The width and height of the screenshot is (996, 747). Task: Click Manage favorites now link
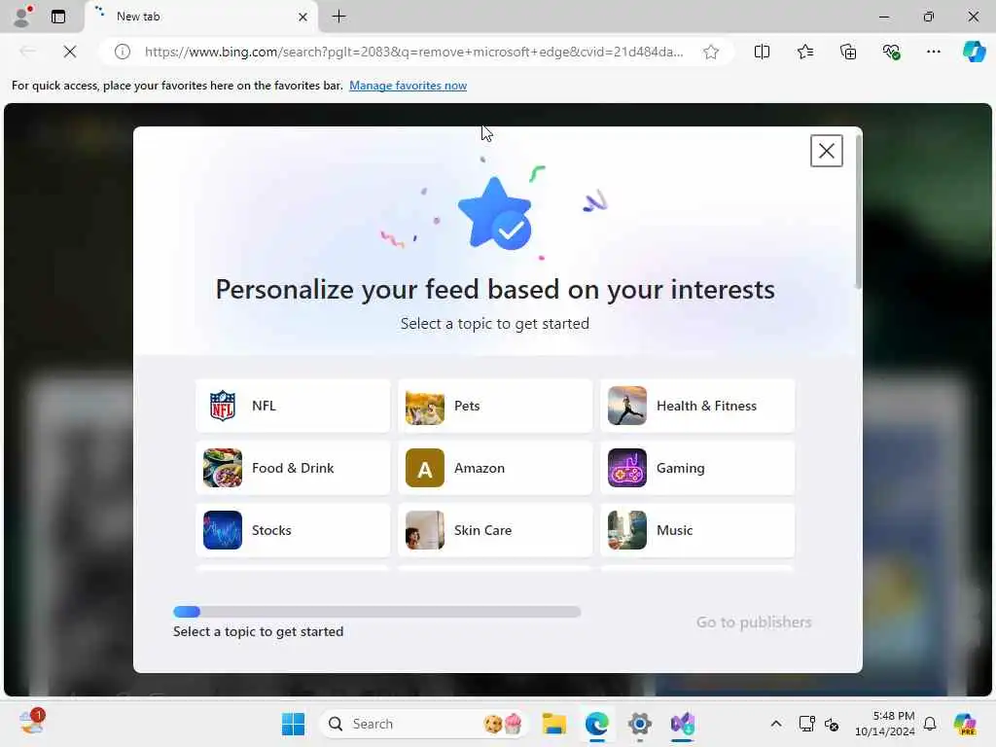tap(408, 86)
